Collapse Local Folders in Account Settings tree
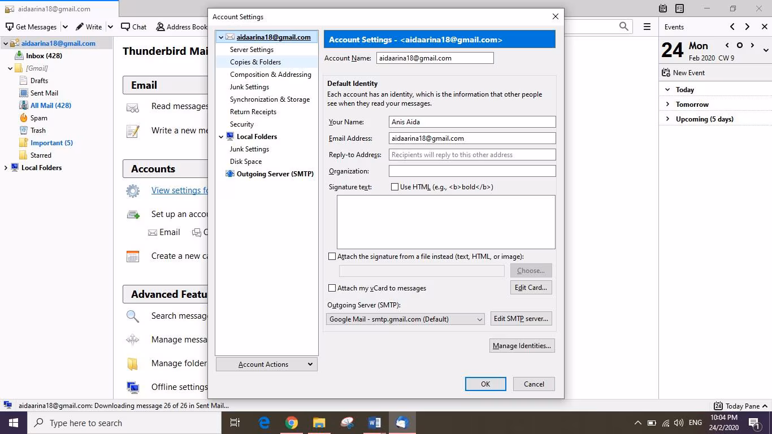Screen dimensions: 772x434 click(x=221, y=137)
